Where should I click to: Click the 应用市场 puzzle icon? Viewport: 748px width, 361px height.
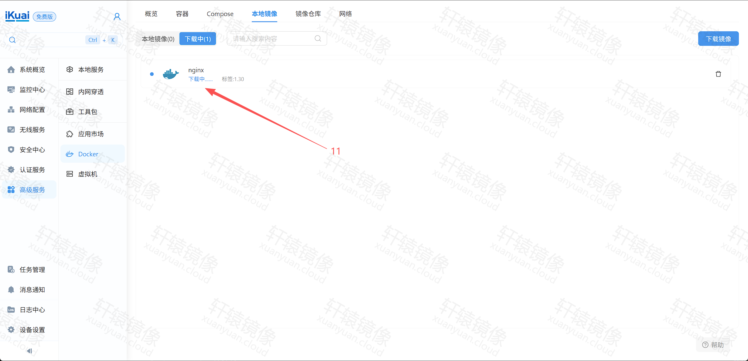point(70,134)
